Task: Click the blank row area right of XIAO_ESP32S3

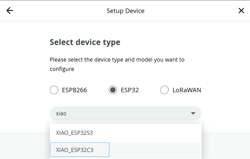Action: coord(147,133)
